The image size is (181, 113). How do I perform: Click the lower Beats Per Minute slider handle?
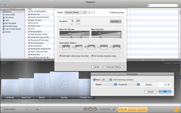(71, 37)
